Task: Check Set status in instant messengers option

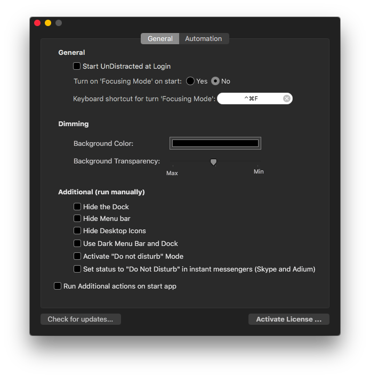Action: pyautogui.click(x=77, y=269)
